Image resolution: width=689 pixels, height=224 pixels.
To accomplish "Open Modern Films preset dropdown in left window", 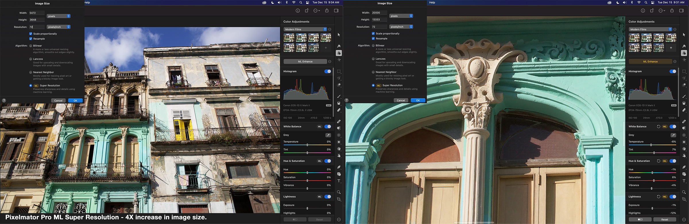I will 305,29.
